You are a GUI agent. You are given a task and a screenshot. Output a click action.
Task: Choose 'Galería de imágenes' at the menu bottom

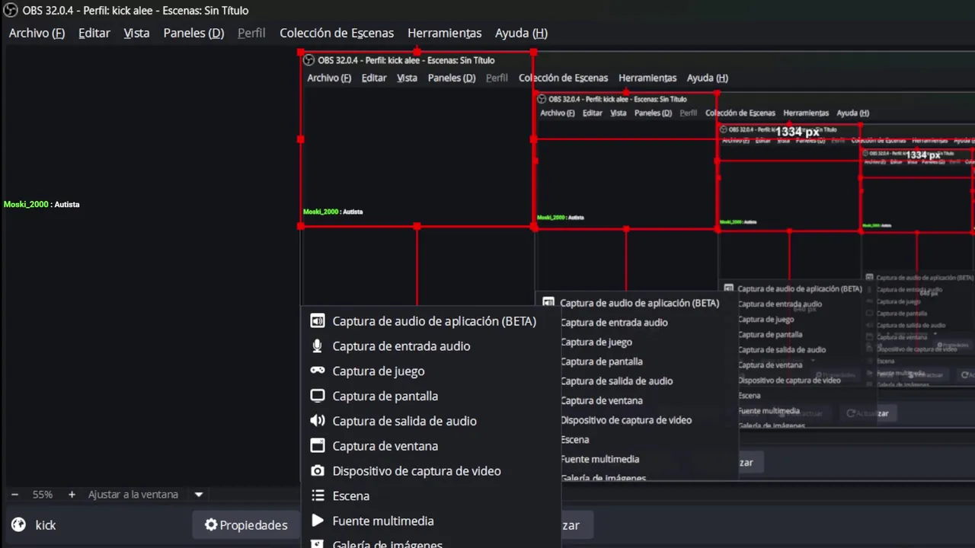[430, 543]
